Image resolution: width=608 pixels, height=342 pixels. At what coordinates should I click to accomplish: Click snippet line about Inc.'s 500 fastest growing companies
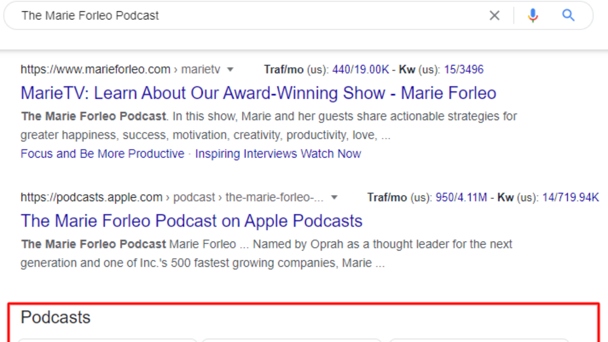pyautogui.click(x=203, y=263)
